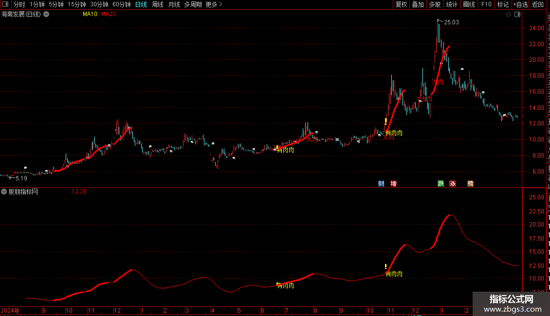Screen dimensions: 550x316
Task: Click the diamond icon at chart top right
Action: [508, 15]
